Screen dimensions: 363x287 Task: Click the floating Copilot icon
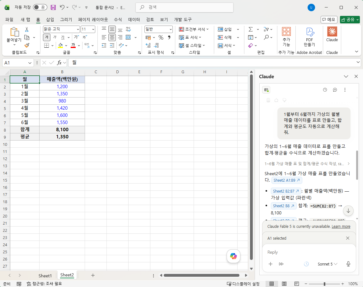click(233, 256)
